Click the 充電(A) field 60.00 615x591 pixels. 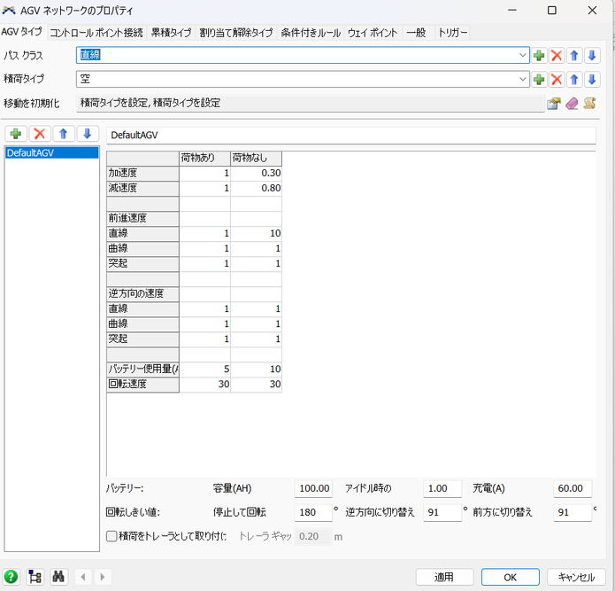[x=573, y=488]
